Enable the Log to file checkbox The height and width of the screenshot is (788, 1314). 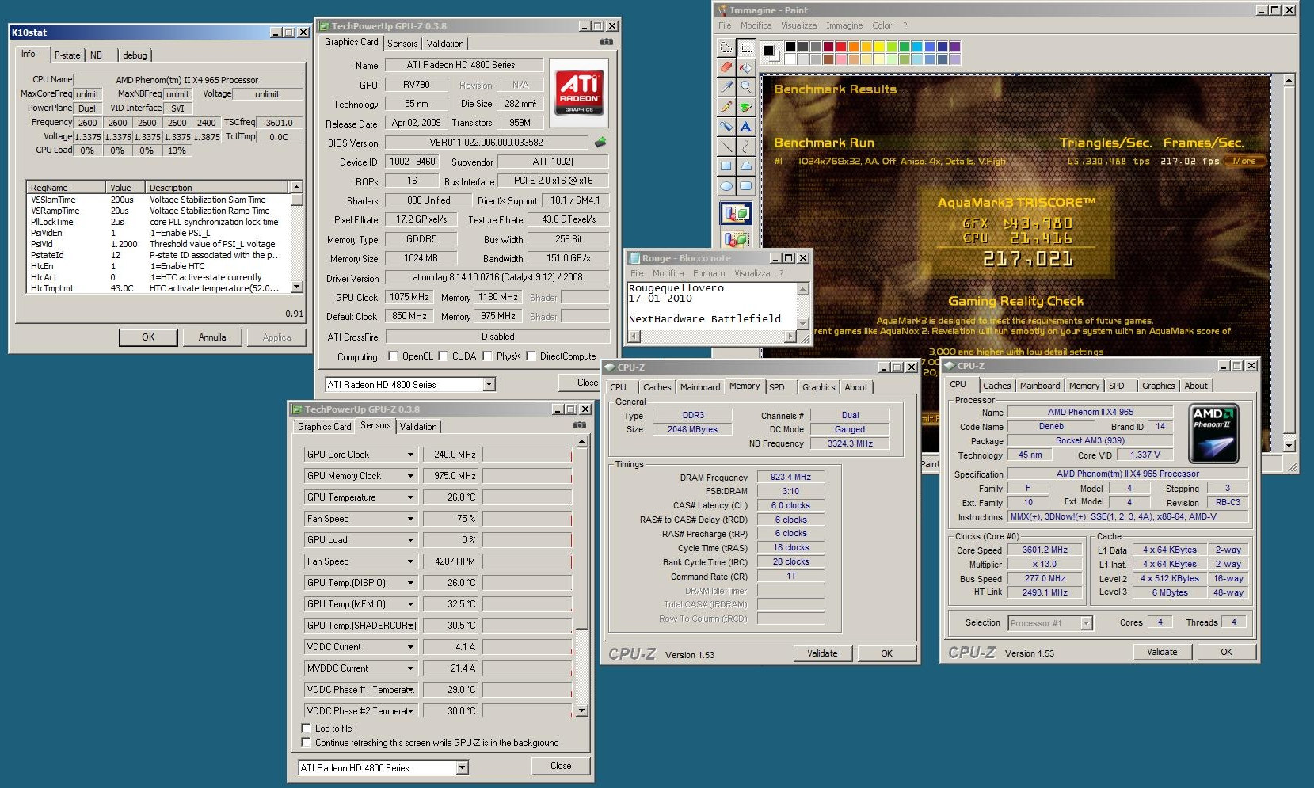306,728
